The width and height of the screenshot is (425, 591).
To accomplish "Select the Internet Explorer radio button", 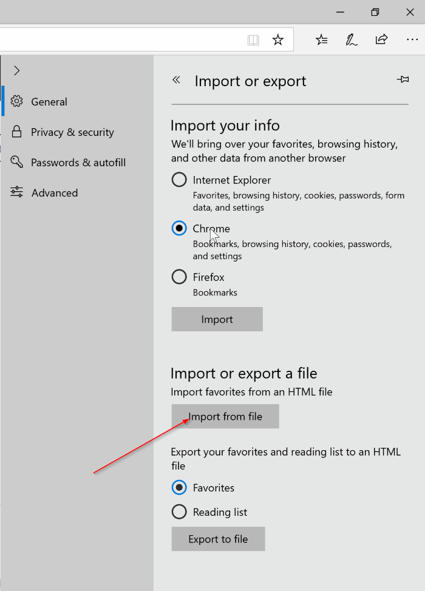I will (x=179, y=180).
